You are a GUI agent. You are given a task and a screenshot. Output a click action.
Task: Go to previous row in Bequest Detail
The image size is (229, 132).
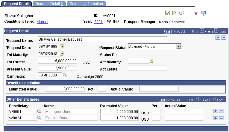202,31
